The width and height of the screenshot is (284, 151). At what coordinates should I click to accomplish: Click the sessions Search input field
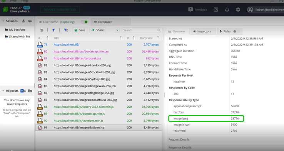click(142, 30)
